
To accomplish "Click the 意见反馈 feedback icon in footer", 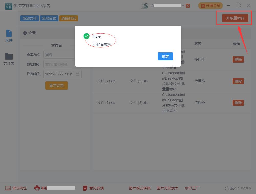I will 84,188.
